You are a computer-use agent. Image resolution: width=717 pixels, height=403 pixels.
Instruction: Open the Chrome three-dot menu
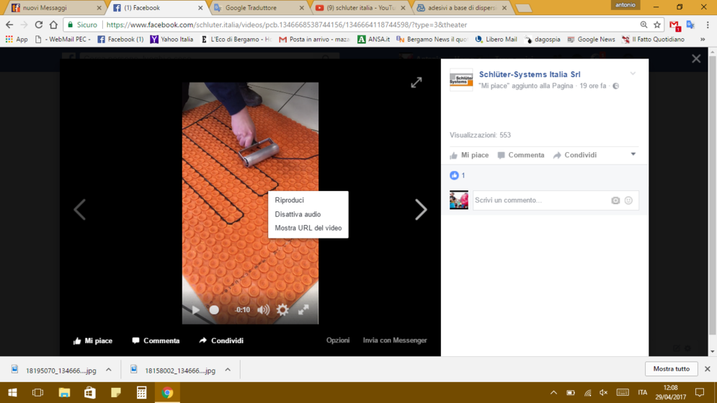(708, 25)
